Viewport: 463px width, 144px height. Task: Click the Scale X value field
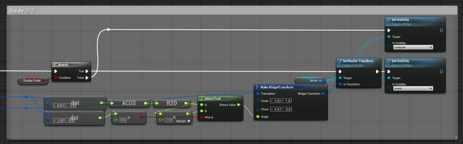click(276, 101)
